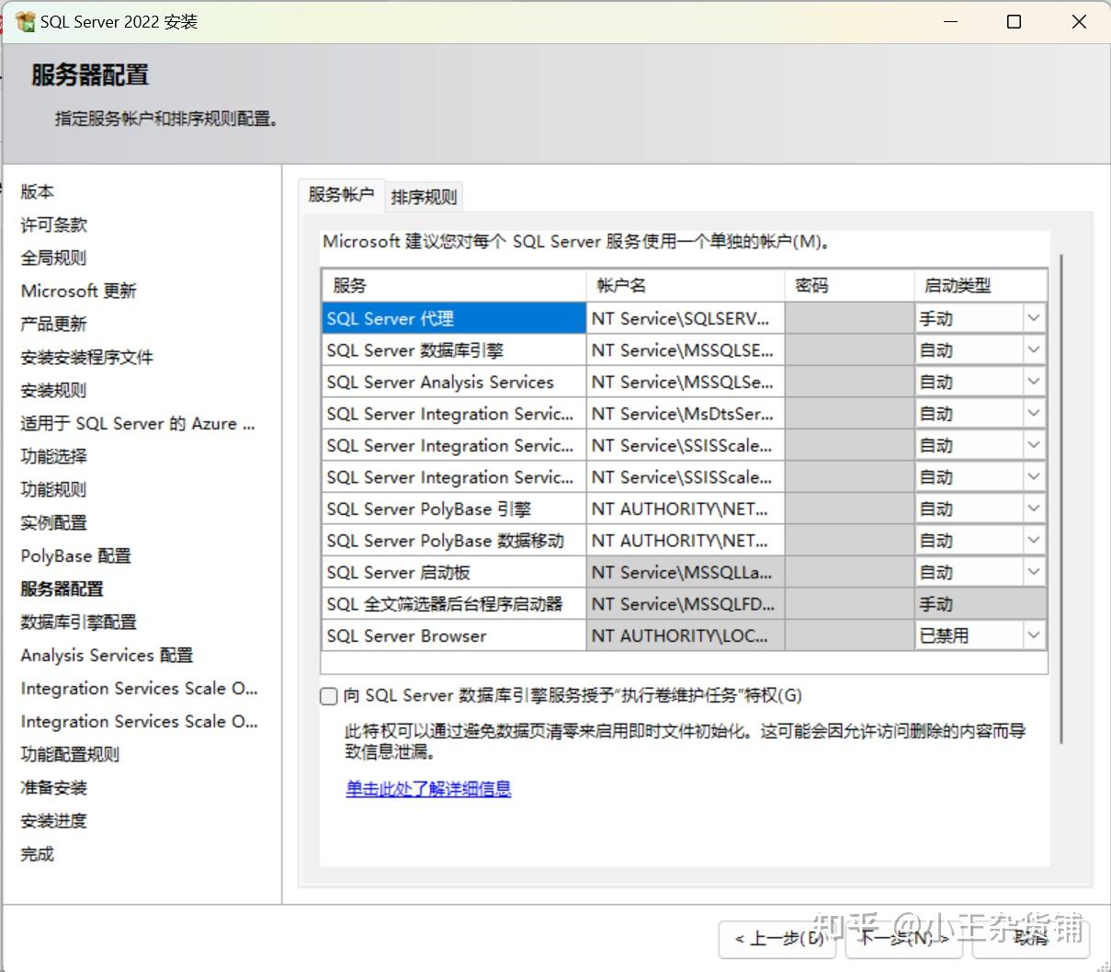Switch to the 排序规则 tab
The width and height of the screenshot is (1111, 972).
click(424, 195)
